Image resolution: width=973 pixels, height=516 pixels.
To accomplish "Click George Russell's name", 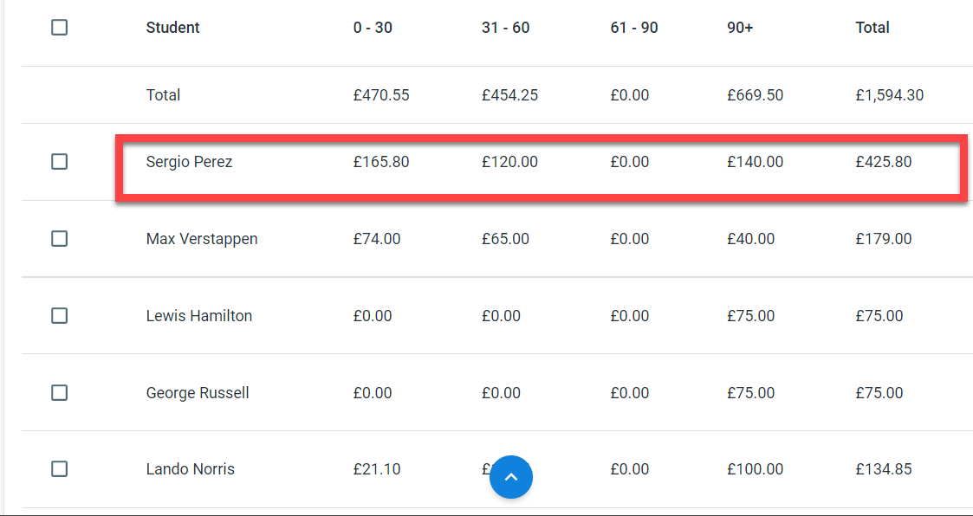I will click(198, 393).
